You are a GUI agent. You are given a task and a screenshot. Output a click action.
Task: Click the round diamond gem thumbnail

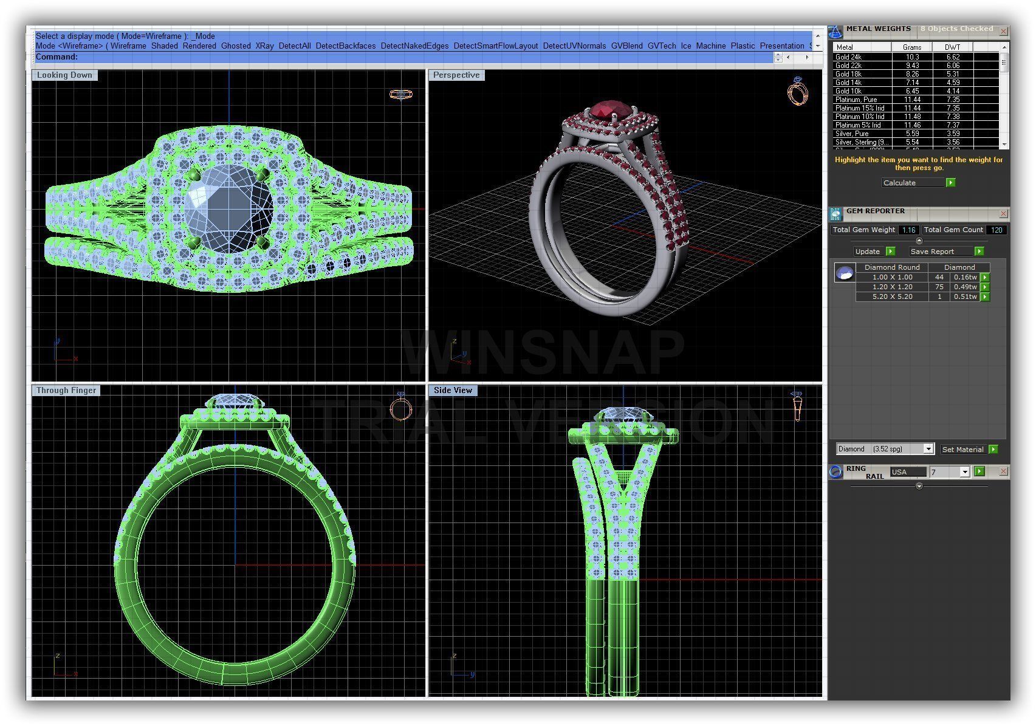pyautogui.click(x=844, y=273)
